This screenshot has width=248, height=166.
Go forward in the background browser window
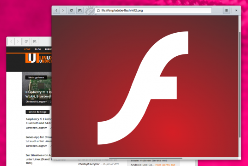[18, 41]
